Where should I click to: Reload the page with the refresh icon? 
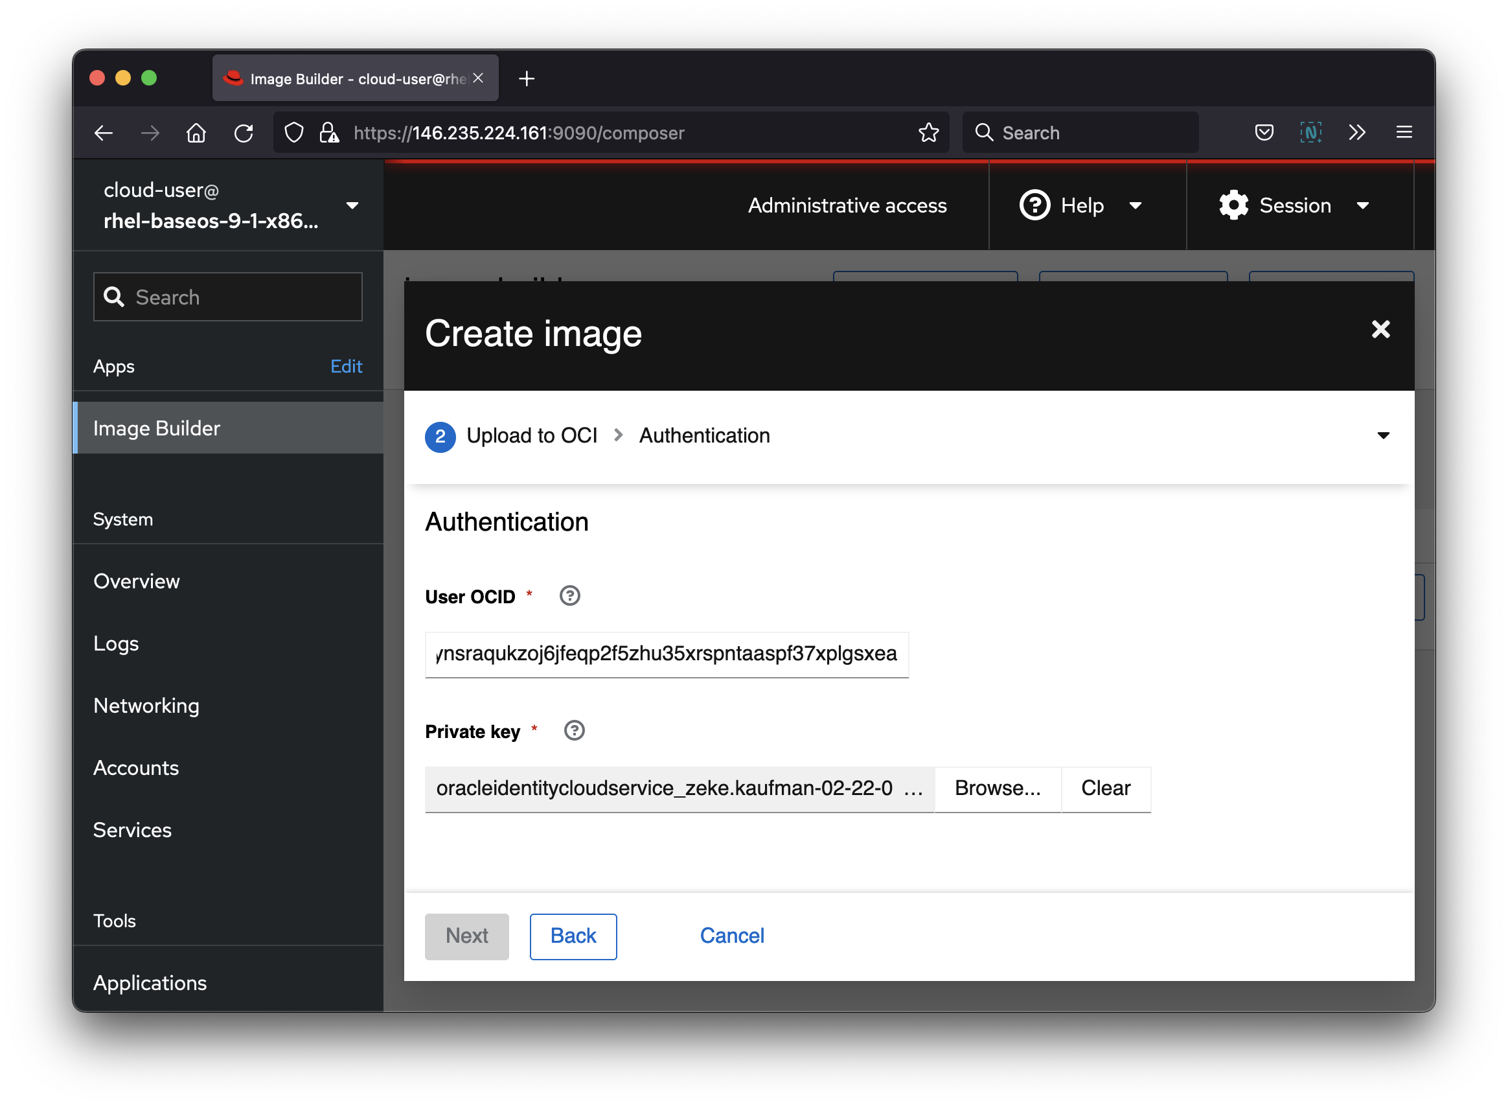click(244, 132)
